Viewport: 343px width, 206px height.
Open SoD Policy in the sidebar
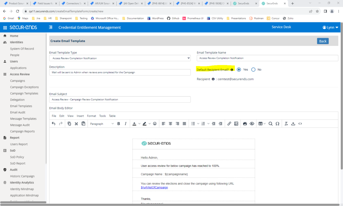(x=17, y=157)
